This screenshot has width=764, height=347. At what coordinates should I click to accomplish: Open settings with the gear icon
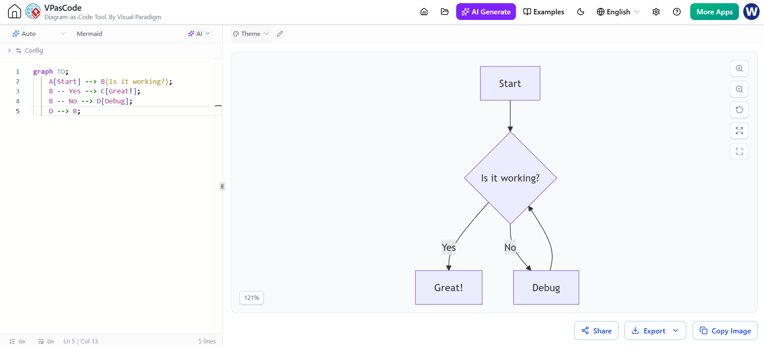click(x=656, y=12)
